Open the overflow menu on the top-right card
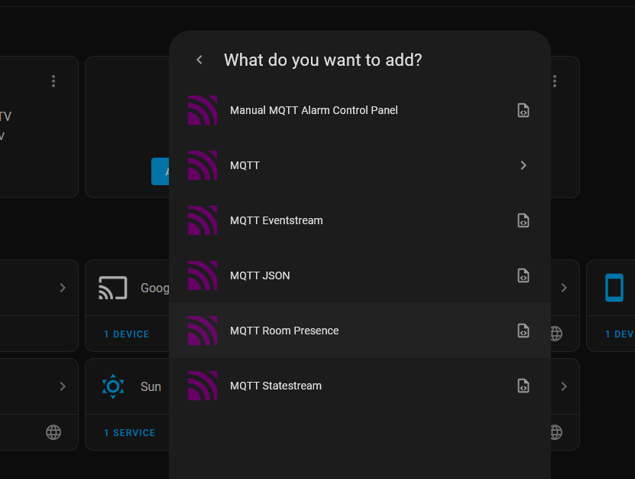Image resolution: width=635 pixels, height=479 pixels. 554,80
